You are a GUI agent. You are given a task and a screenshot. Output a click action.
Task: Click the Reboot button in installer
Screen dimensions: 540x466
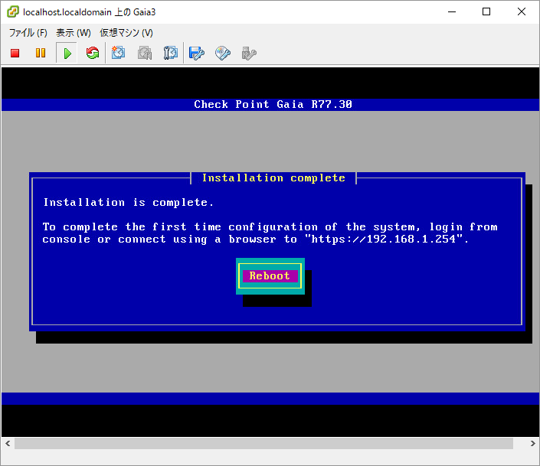pos(270,275)
